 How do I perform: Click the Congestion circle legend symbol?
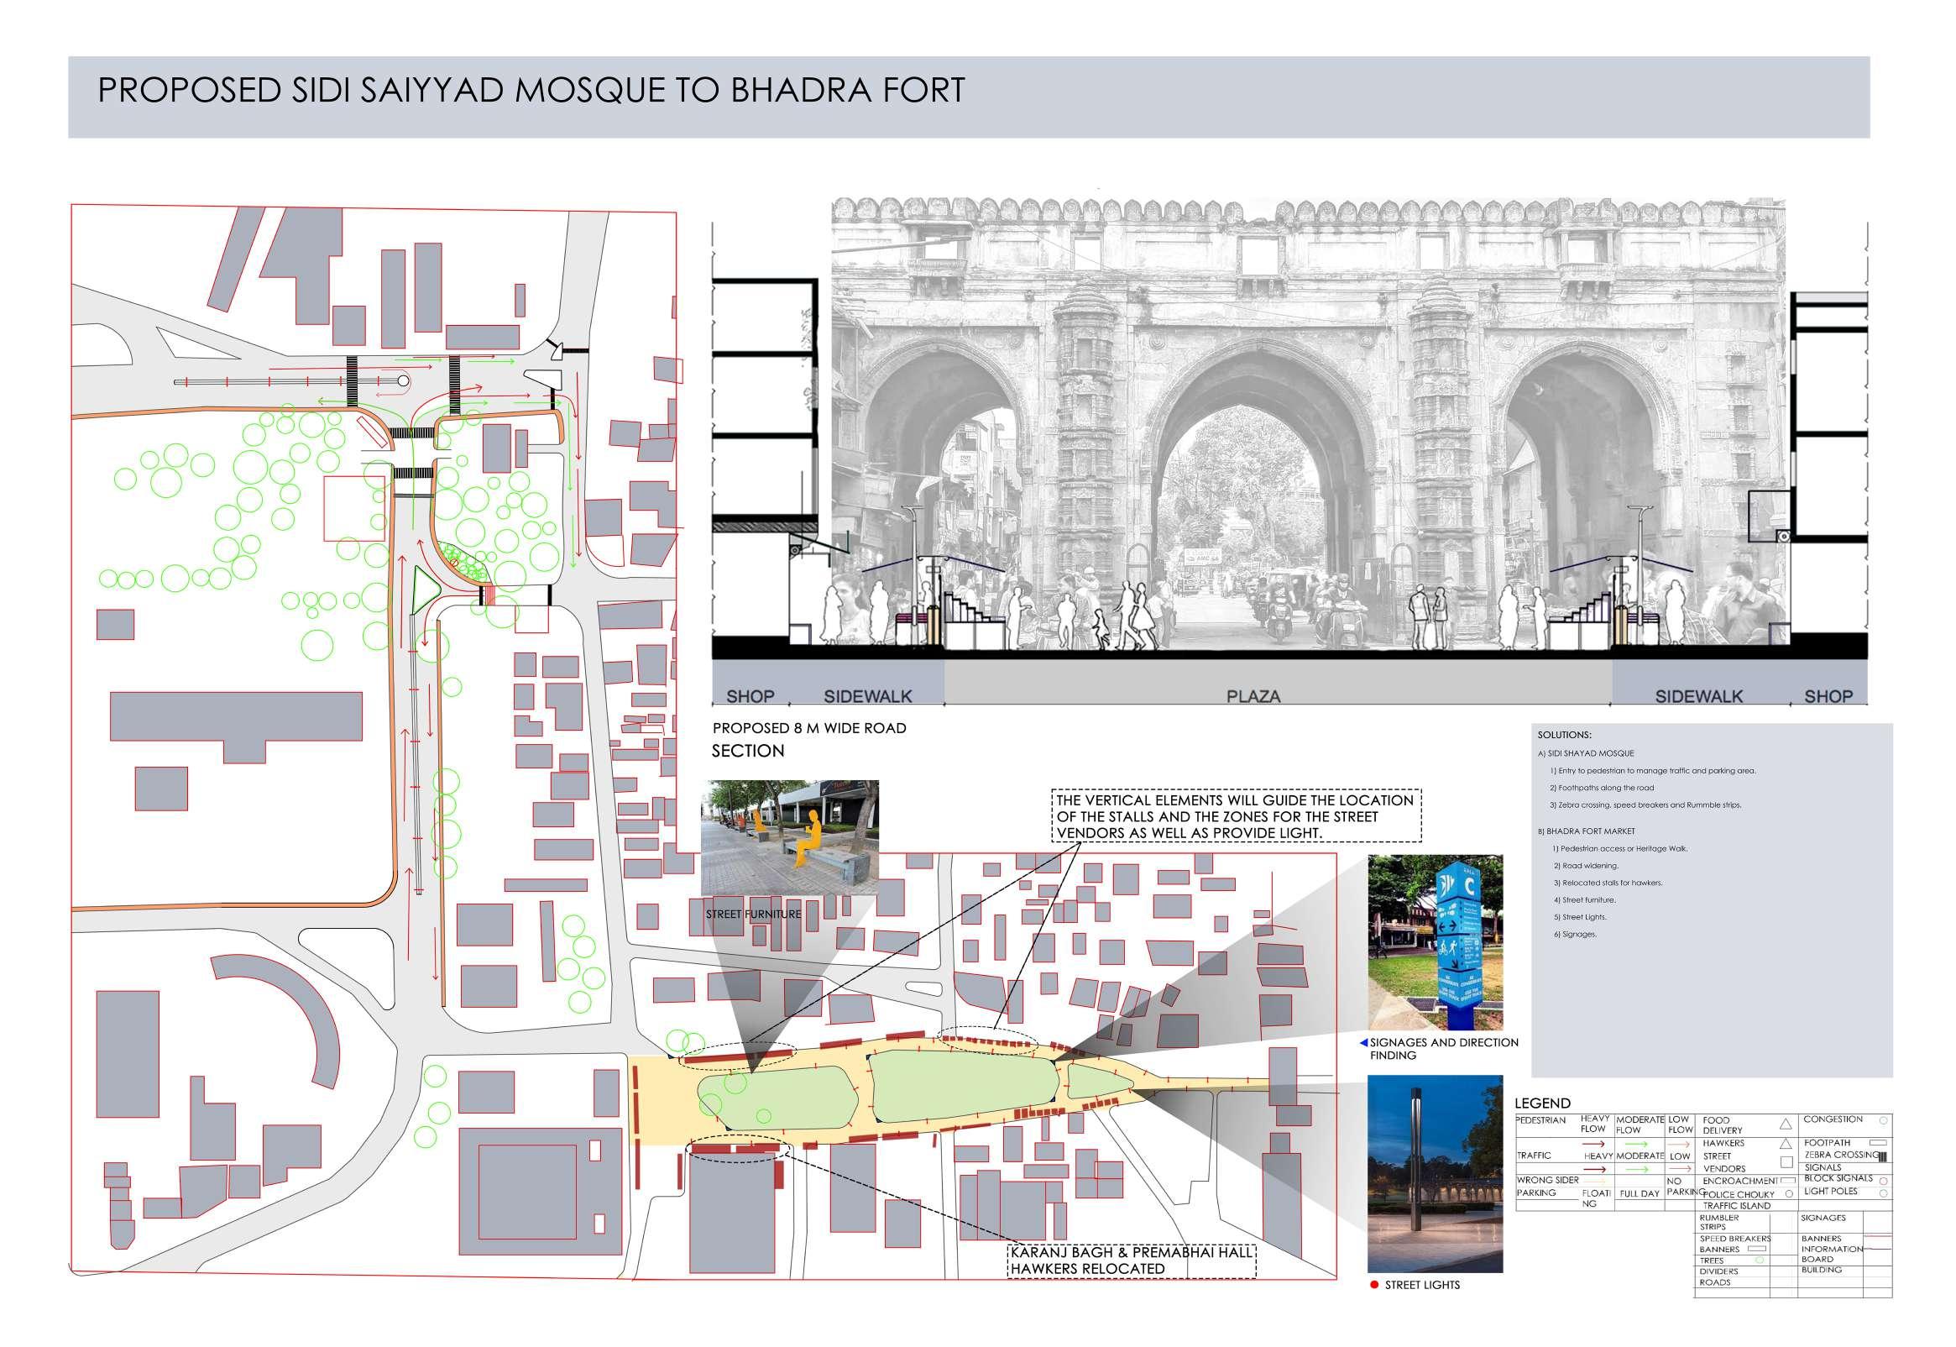[1885, 1121]
